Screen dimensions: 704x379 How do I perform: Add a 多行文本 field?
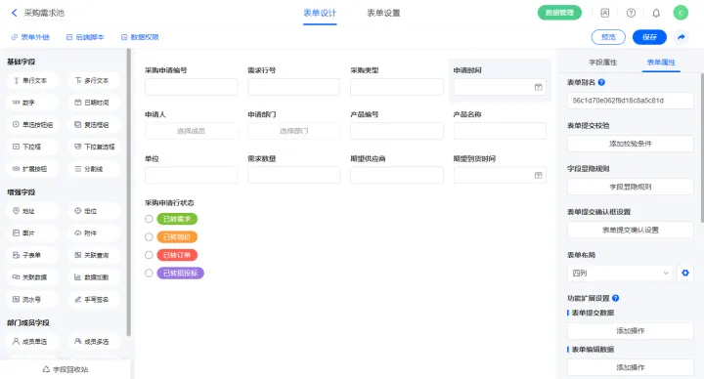click(x=94, y=81)
